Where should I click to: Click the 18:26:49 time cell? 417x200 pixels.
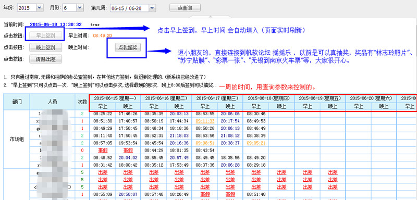pyautogui.click(x=179, y=194)
